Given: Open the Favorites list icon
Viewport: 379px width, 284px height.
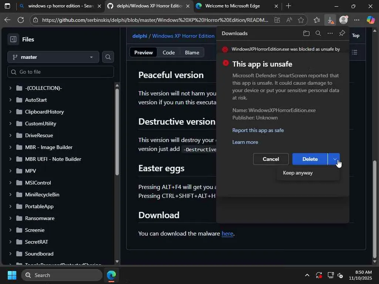Looking at the screenshot, I should point(317,20).
